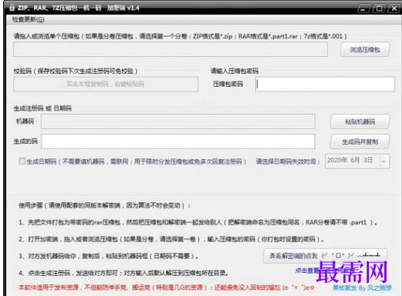Click the 点击查看 blue link text
This screenshot has width=402, height=296.
tap(307, 270)
